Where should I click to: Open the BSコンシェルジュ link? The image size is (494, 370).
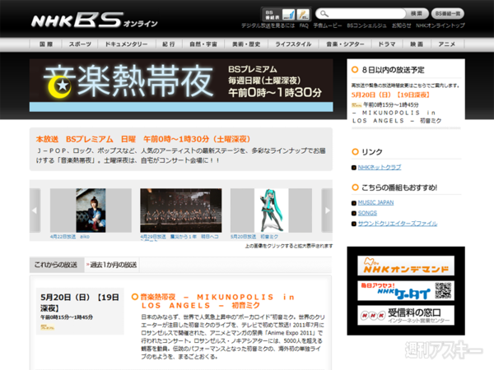click(366, 25)
